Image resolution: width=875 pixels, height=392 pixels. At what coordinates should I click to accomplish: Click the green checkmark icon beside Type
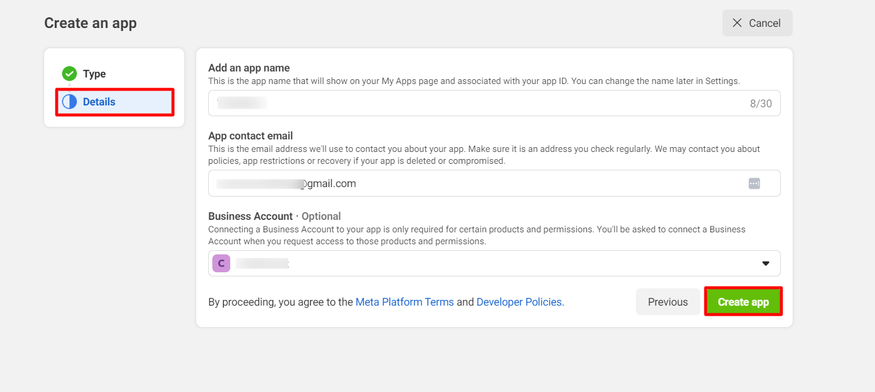click(70, 74)
